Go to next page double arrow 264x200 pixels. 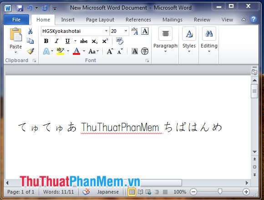pyautogui.click(x=254, y=175)
